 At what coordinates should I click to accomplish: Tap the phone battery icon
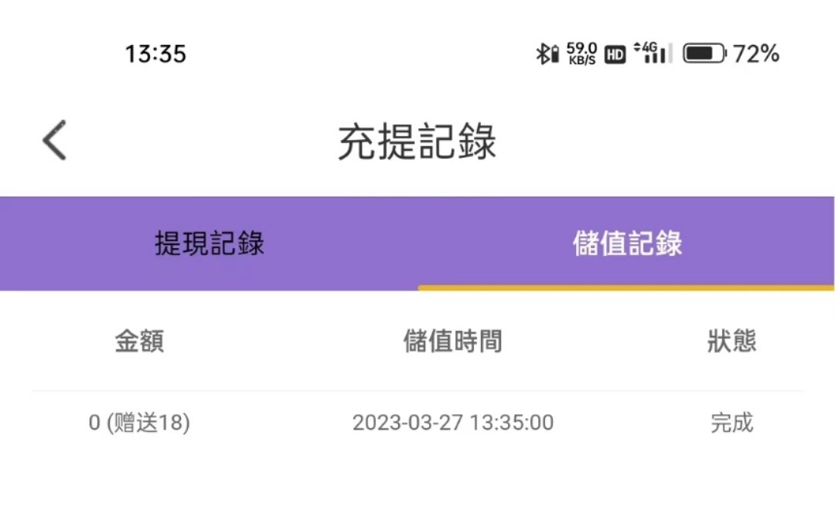coord(704,53)
